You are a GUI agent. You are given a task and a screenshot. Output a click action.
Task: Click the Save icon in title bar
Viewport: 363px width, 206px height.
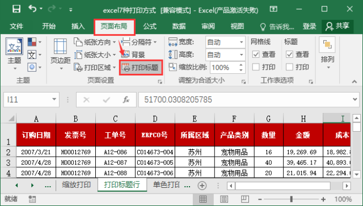16,9
